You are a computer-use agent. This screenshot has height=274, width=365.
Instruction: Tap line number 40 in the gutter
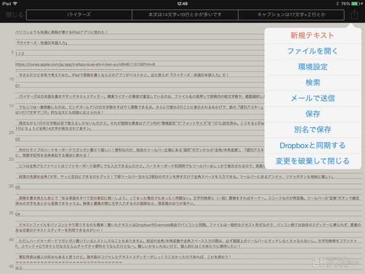(x=11, y=239)
